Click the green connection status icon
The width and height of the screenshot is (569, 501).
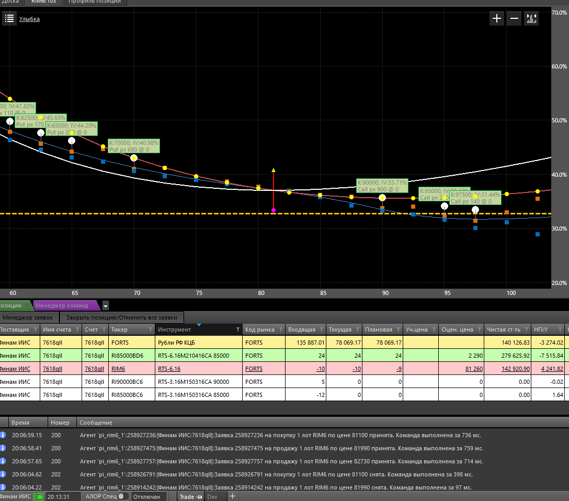click(x=39, y=496)
